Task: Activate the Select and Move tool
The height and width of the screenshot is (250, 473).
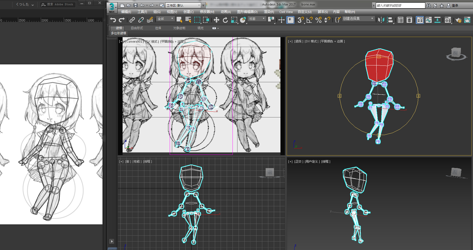Action: click(217, 20)
